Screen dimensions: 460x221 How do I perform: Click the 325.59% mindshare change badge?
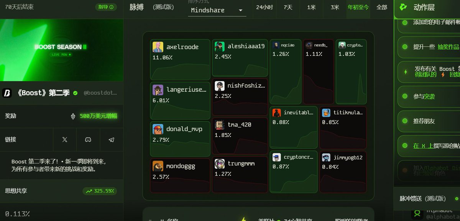(x=100, y=191)
